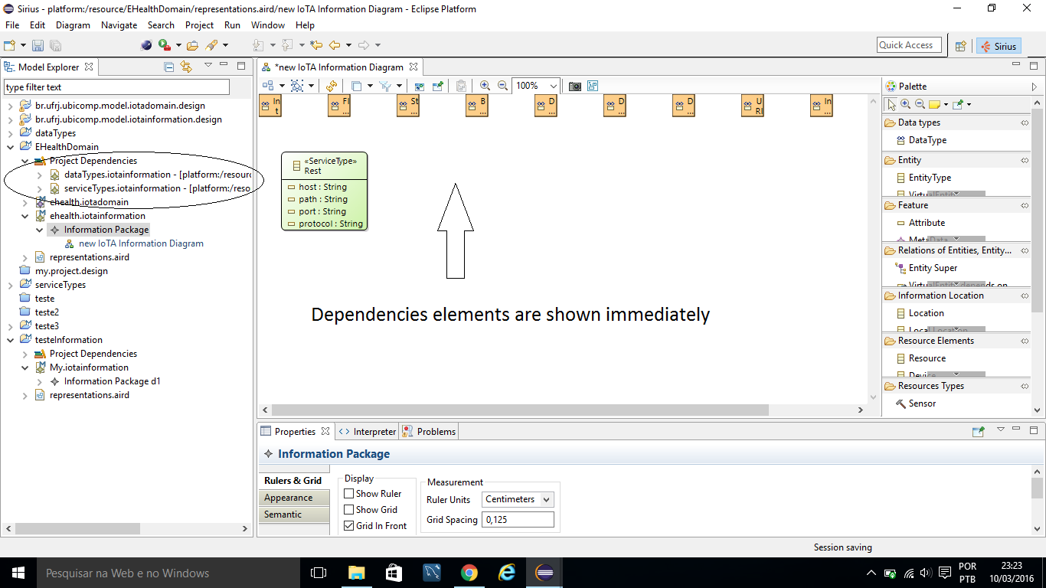Open the 100% zoom level dropdown
The height and width of the screenshot is (588, 1046).
pos(553,86)
